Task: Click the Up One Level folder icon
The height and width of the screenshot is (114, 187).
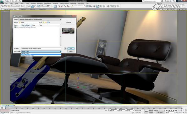Action: pyautogui.click(x=44, y=22)
